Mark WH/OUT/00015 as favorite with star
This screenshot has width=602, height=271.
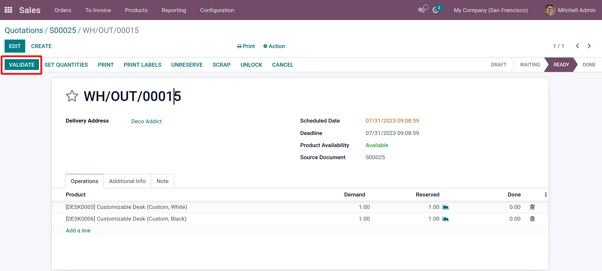coord(72,96)
